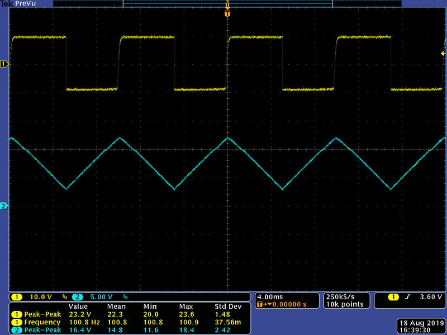Click the Min column header
Image resolution: width=447 pixels, height=335 pixels.
tap(150, 307)
